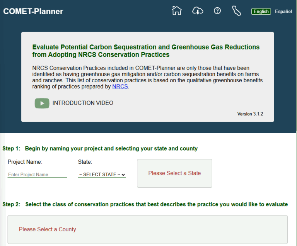Image resolution: width=297 pixels, height=246 pixels.
Task: Play the introduction video icon
Action: point(42,103)
